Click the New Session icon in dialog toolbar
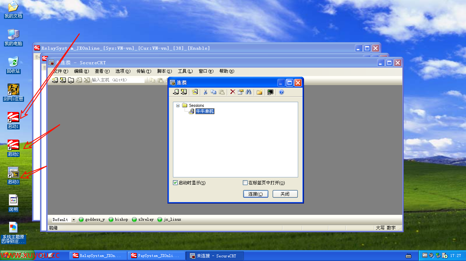Viewport: 466px width, 261px height. [x=195, y=92]
